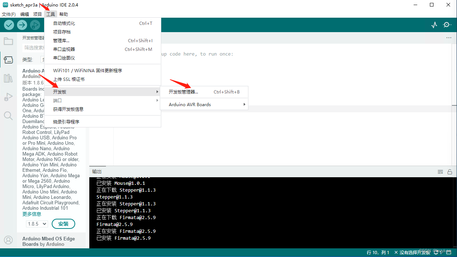Click the Upload sketch arrow icon

tap(22, 25)
